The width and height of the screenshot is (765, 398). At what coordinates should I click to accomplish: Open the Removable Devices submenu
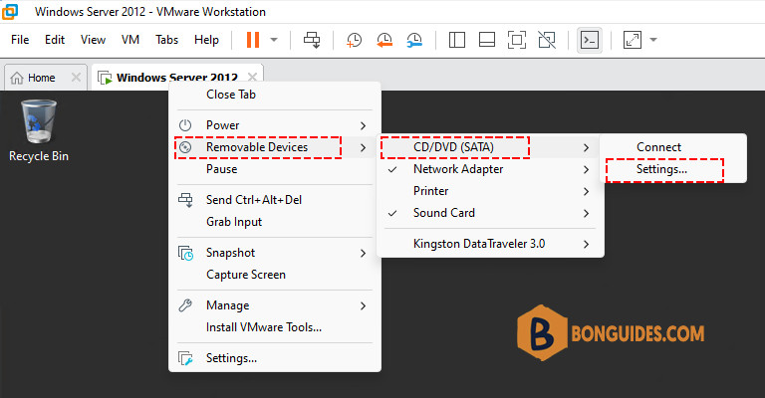point(275,147)
